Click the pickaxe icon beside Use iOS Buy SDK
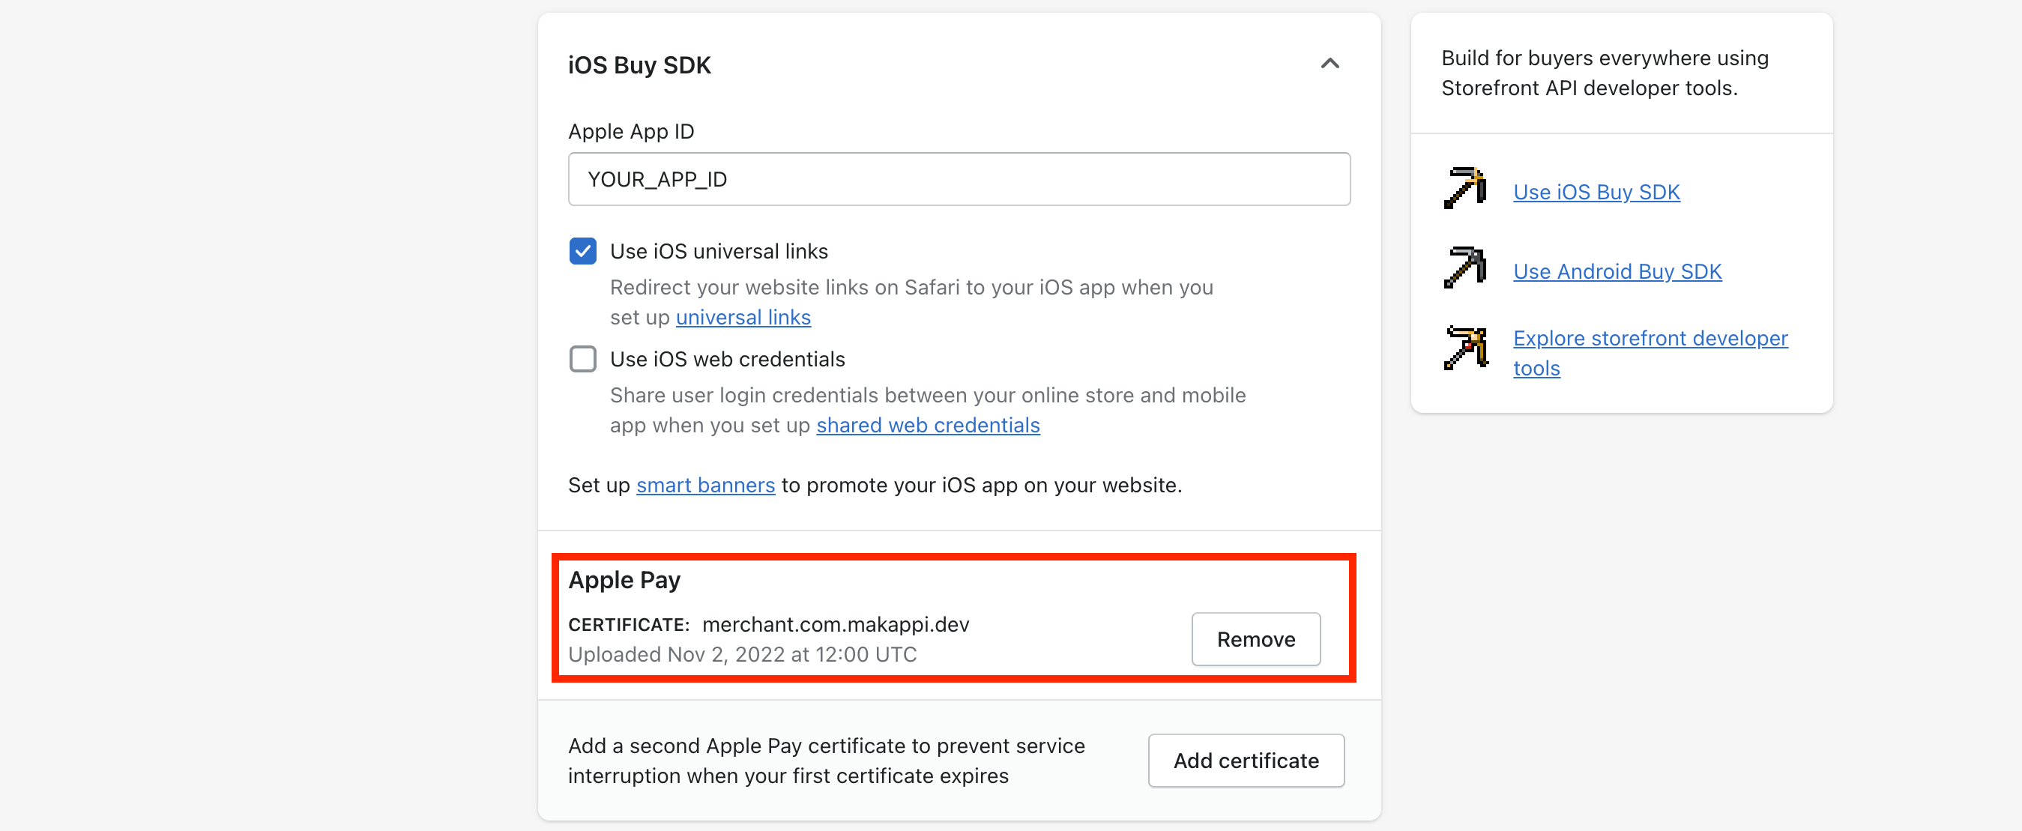Screen dimensions: 2022x831 coord(1464,188)
